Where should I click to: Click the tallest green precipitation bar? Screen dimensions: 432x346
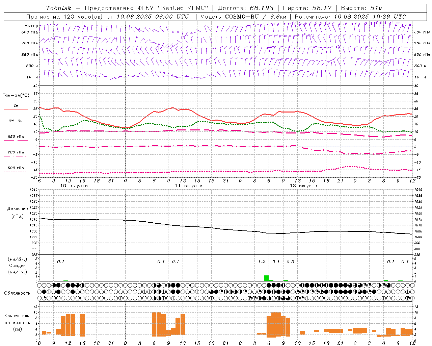[266, 278]
